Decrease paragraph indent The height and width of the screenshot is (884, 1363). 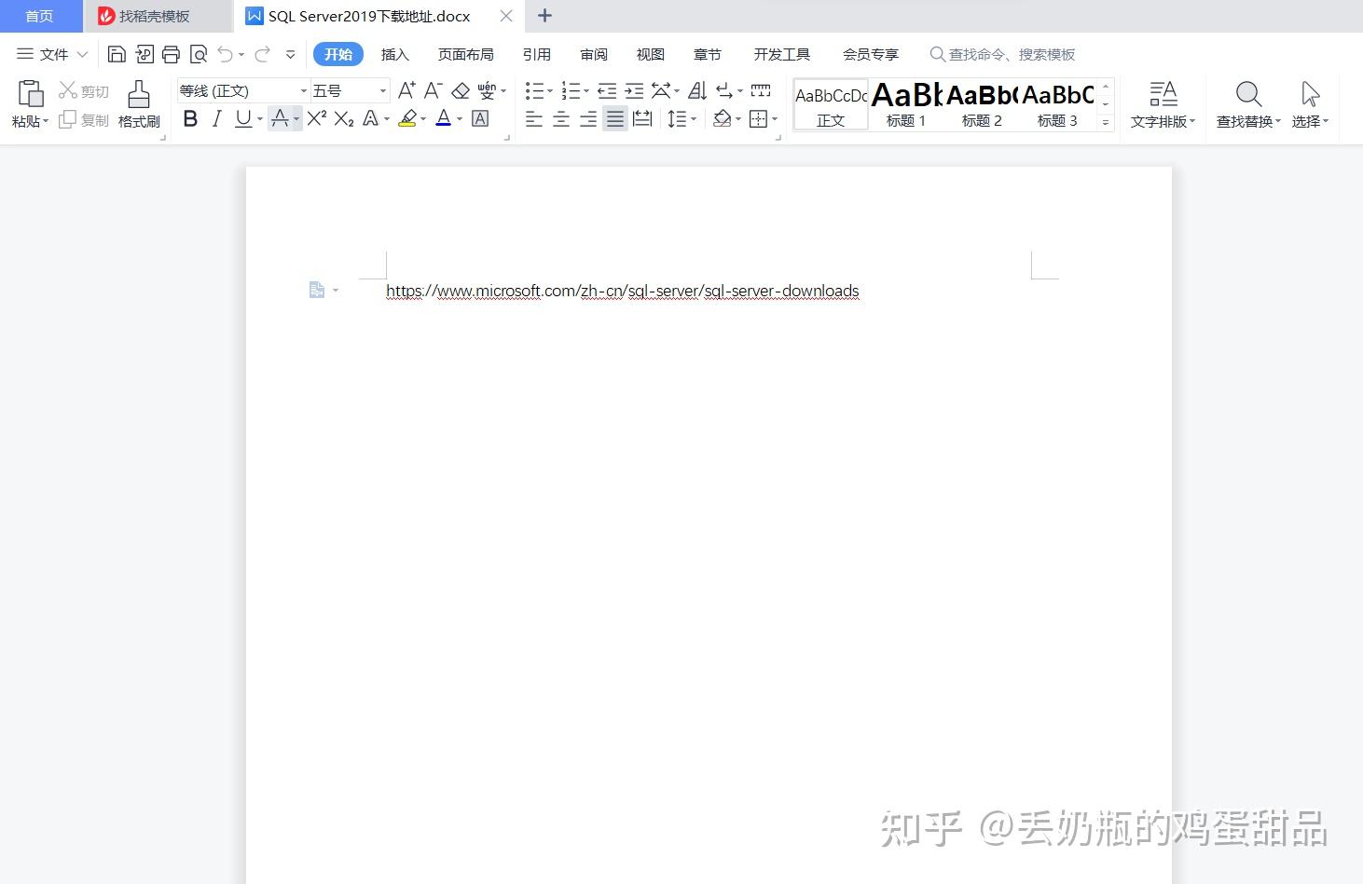tap(607, 90)
